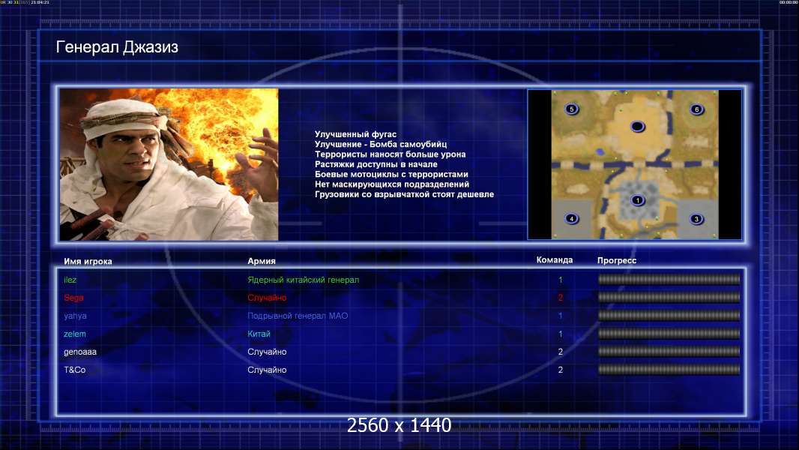Viewport: 799px width, 450px height.
Task: Click the Команда column header
Action: tap(555, 260)
